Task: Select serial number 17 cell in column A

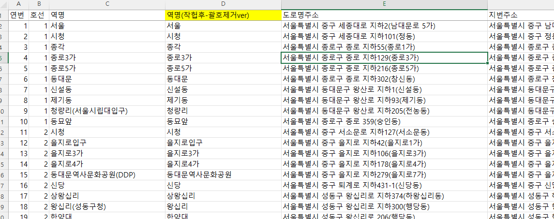Action: (19, 196)
